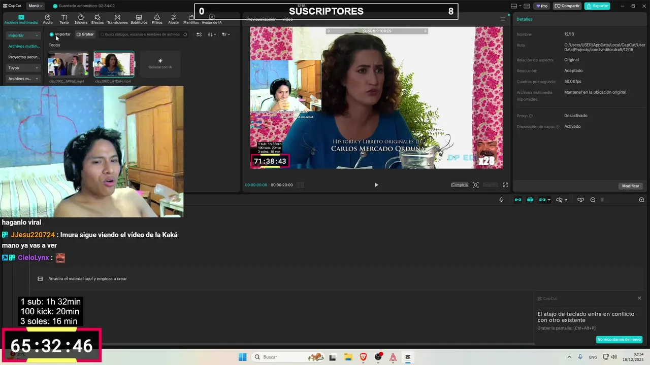This screenshot has height=365, width=650.
Task: Click the Generar con IA card
Action: [160, 64]
